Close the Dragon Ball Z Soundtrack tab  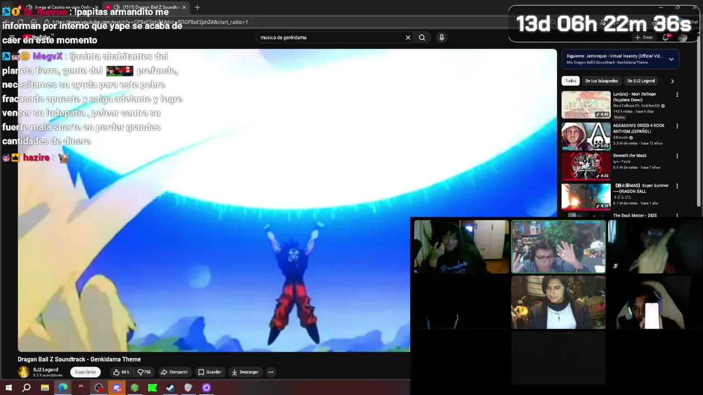click(x=184, y=7)
